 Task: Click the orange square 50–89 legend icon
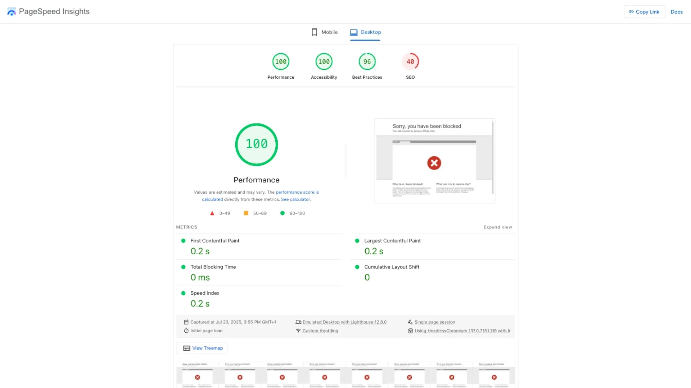[246, 213]
